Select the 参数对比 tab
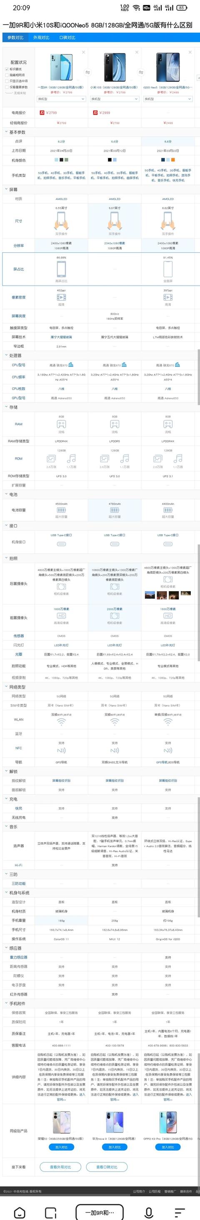200x1220 pixels. click(15, 38)
